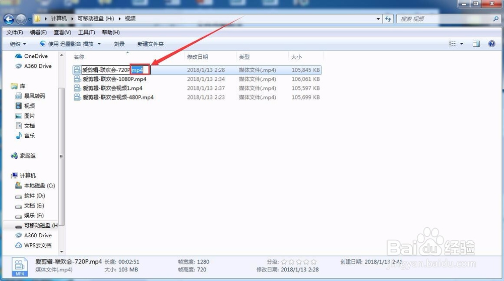Select 可移动磁盘 (H:) drive
504x281 pixels.
(x=36, y=226)
